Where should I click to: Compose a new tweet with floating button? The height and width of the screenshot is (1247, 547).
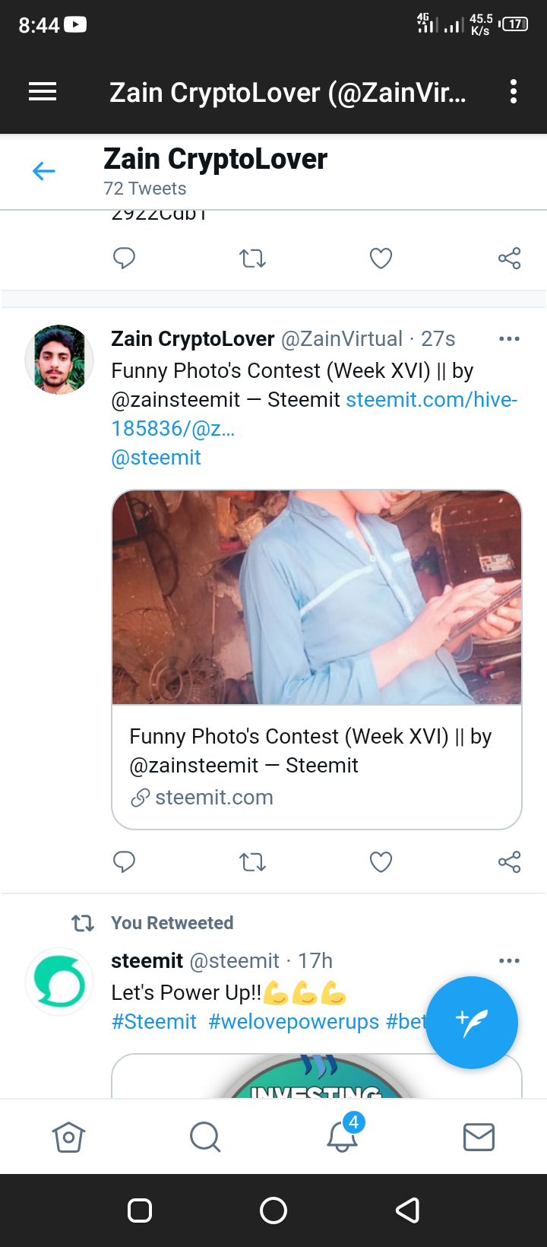pyautogui.click(x=472, y=1023)
